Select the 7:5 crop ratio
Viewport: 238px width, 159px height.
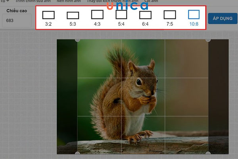pos(170,18)
